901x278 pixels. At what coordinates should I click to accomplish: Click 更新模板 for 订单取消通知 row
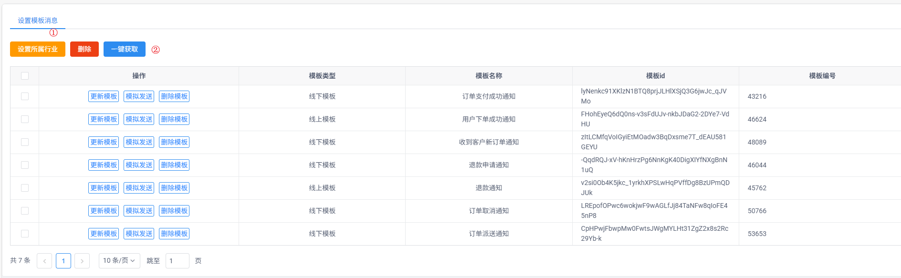point(104,211)
